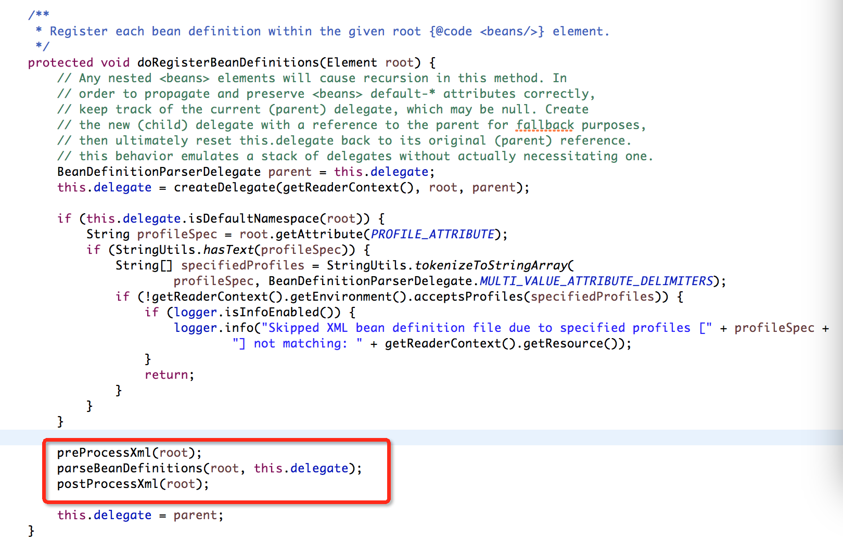
Task: Click the 'protected' keyword
Action: tap(60, 62)
